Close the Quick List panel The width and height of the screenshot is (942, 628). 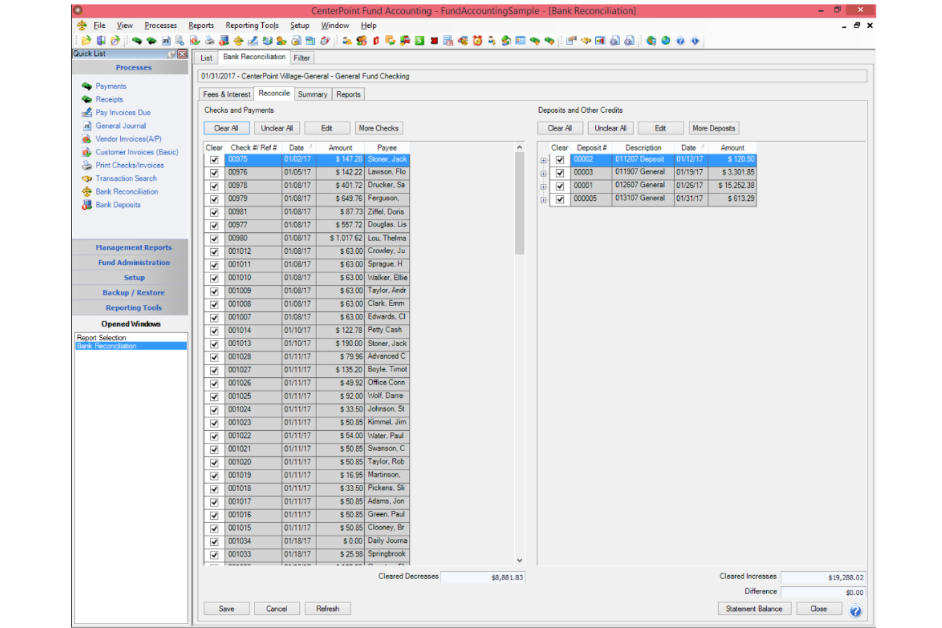point(183,54)
